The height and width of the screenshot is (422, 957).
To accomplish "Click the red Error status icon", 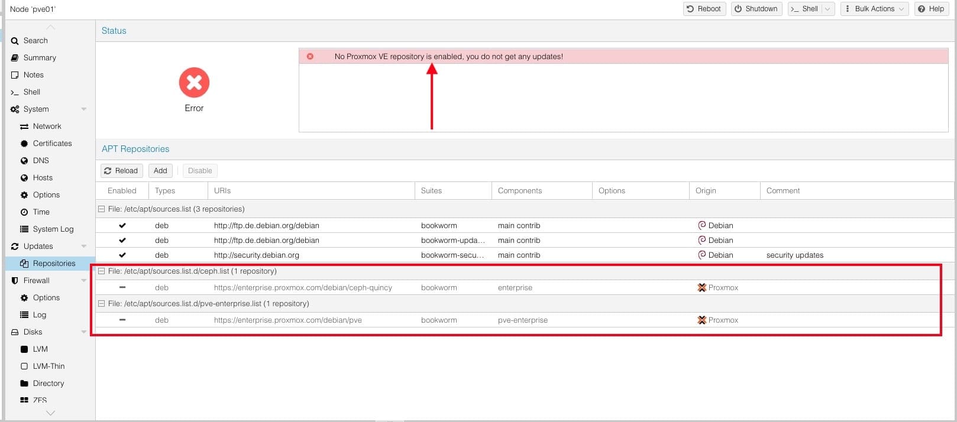I will point(194,83).
